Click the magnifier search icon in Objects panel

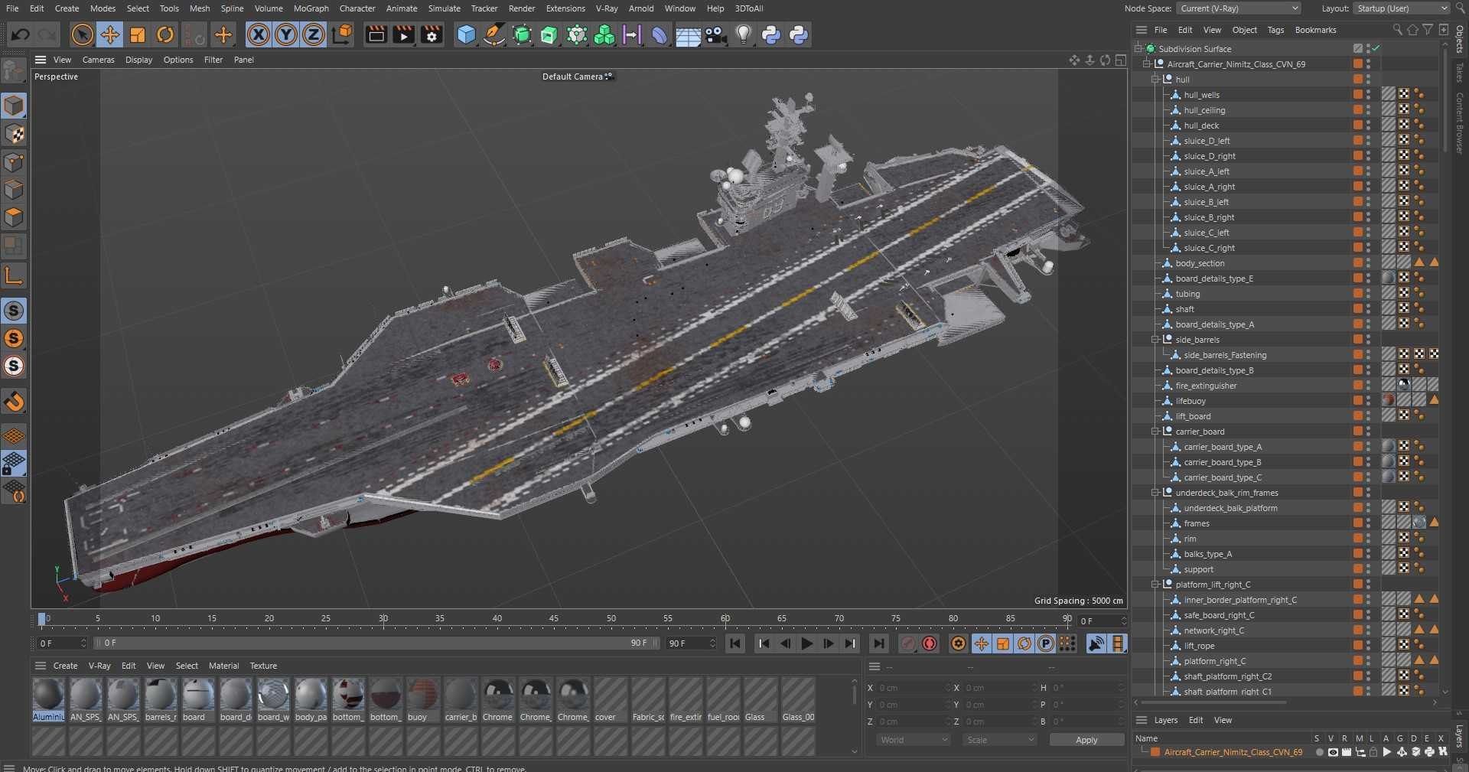tap(1398, 30)
